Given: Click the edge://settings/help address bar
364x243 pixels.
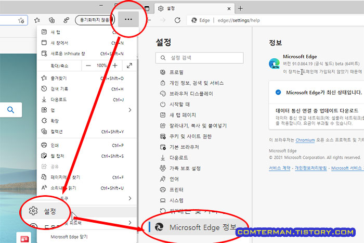Looking at the screenshot, I should point(239,20).
